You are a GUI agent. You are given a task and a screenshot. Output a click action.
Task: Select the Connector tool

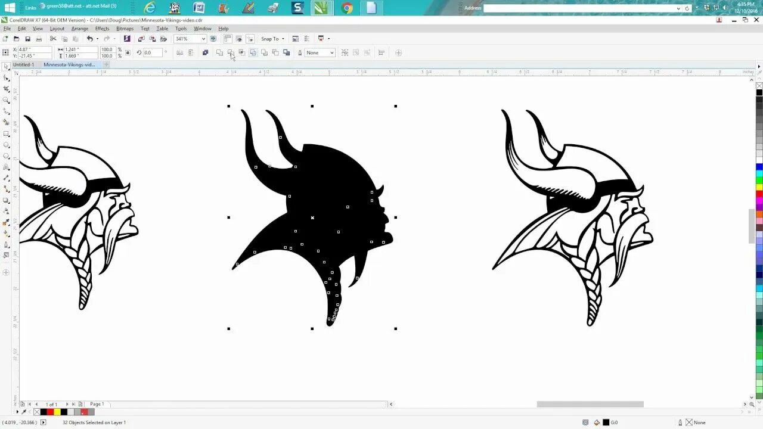tap(7, 189)
